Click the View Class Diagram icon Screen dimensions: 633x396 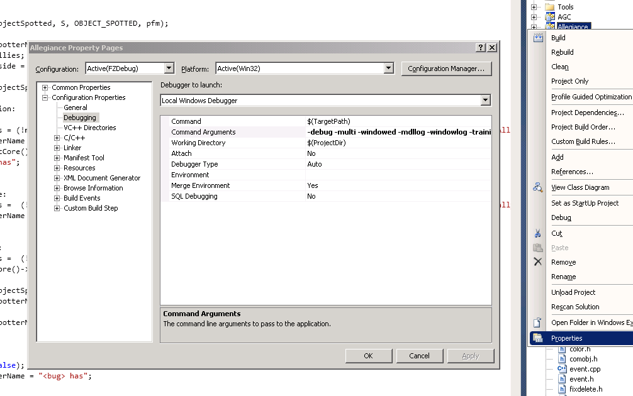(538, 187)
